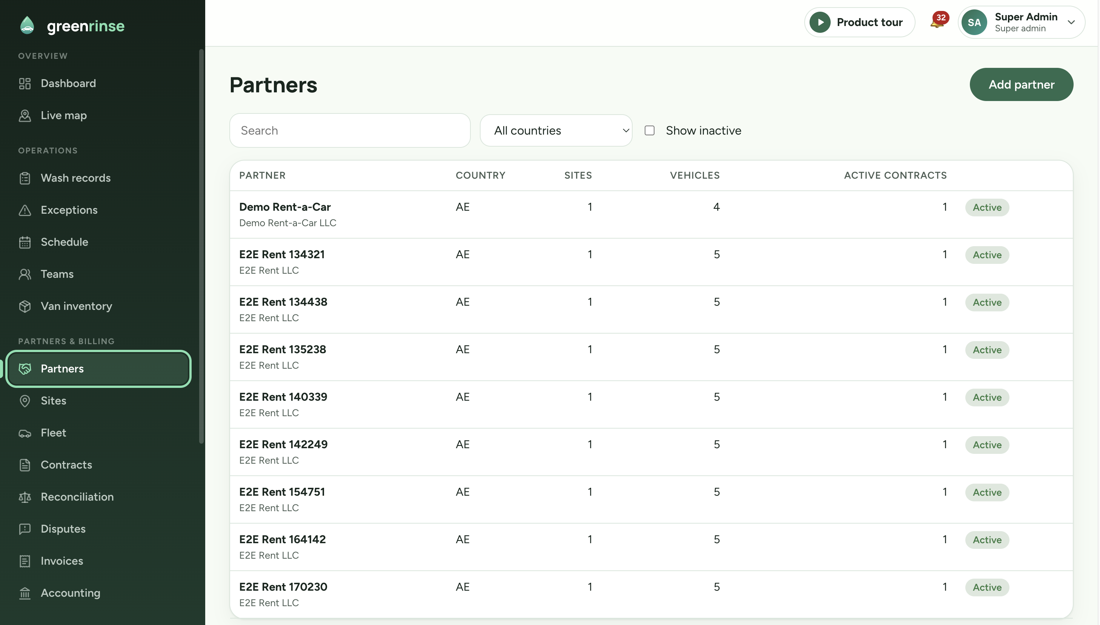
Task: Open the All countries dropdown
Action: [x=556, y=130]
